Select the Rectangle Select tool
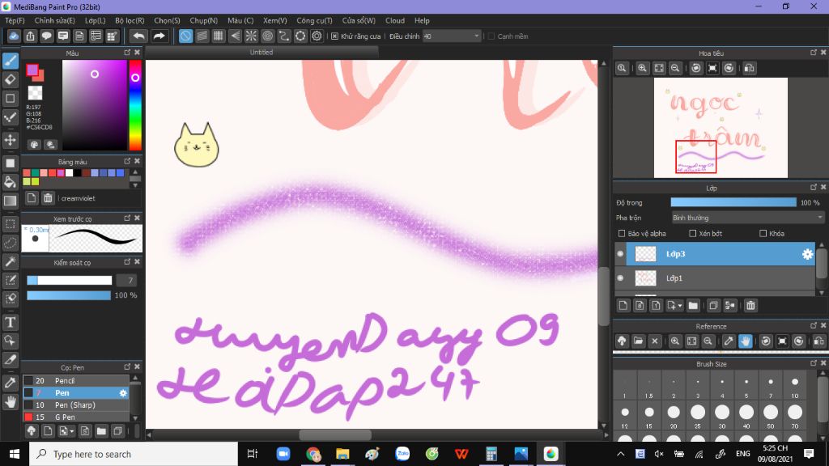The height and width of the screenshot is (466, 829). 10,223
